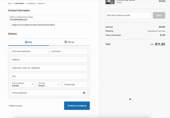Click the back chevron beside Return to cart
The height and width of the screenshot is (118, 170).
[x=9, y=106]
